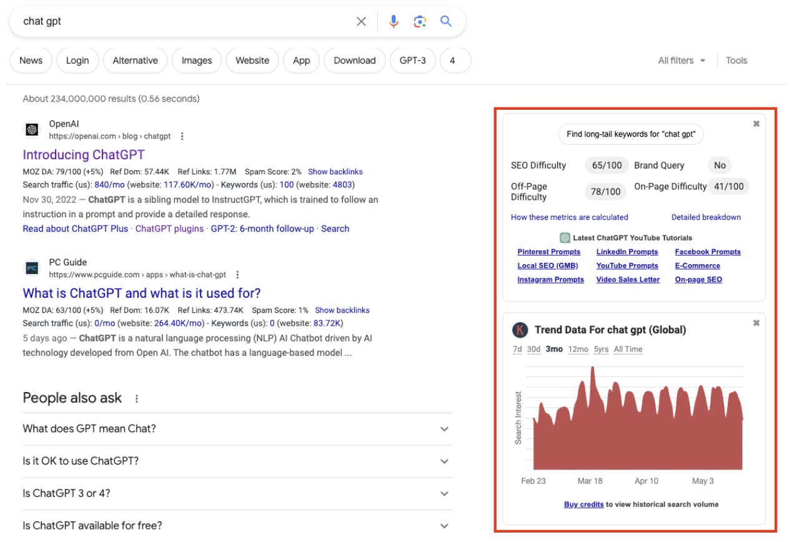Open the Pinterest Prompts link

549,252
